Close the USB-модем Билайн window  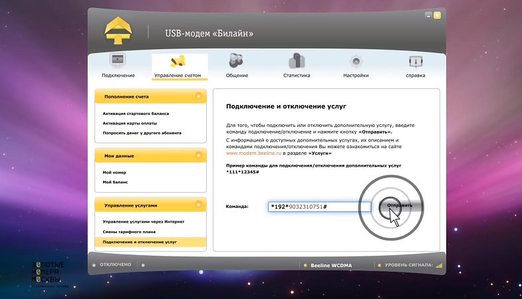(x=437, y=15)
